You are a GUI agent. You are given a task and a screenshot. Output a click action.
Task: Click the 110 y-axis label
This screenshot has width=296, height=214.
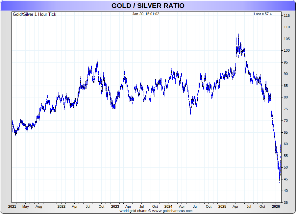(287, 27)
